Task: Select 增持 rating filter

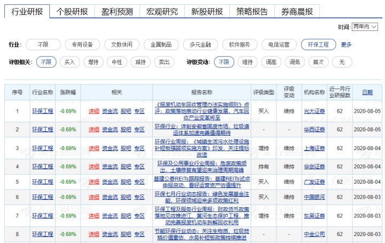Action: (x=94, y=62)
